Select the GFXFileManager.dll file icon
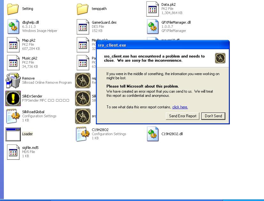This screenshot has height=201, width=264. click(153, 27)
